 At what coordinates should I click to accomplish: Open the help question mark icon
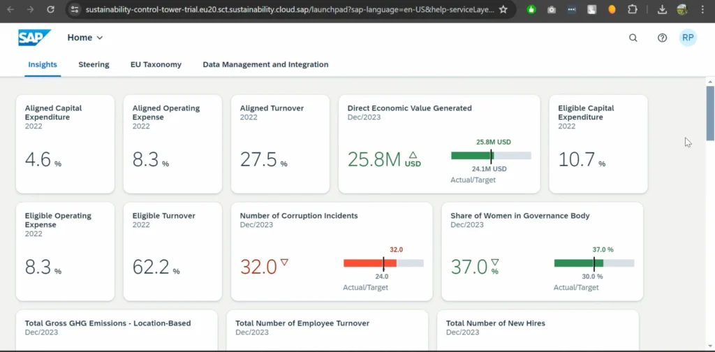(x=662, y=38)
